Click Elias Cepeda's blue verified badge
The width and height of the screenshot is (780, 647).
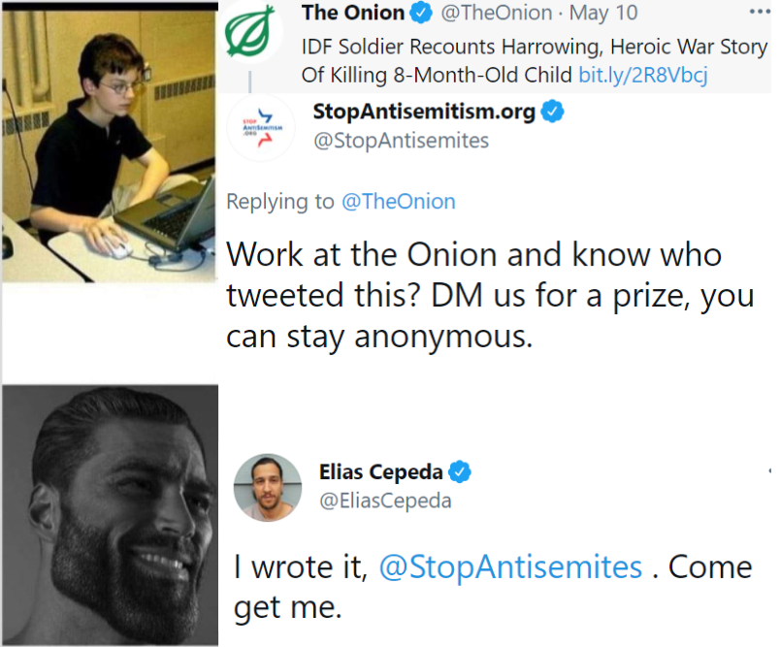click(x=460, y=471)
